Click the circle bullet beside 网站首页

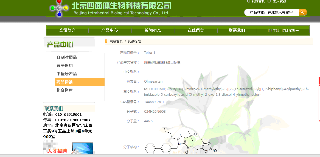(x=249, y=1)
